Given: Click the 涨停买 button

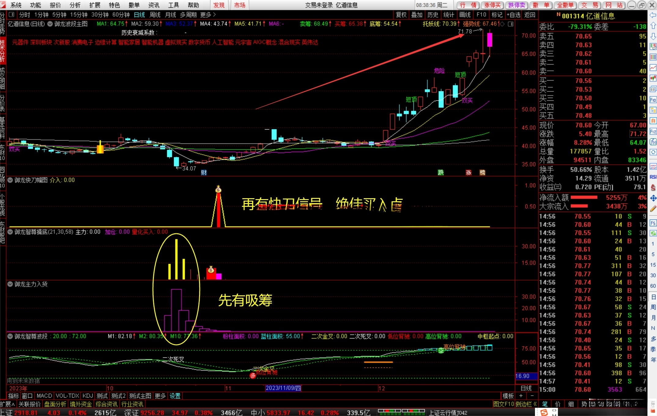Looking at the screenshot, I should pyautogui.click(x=492, y=5).
